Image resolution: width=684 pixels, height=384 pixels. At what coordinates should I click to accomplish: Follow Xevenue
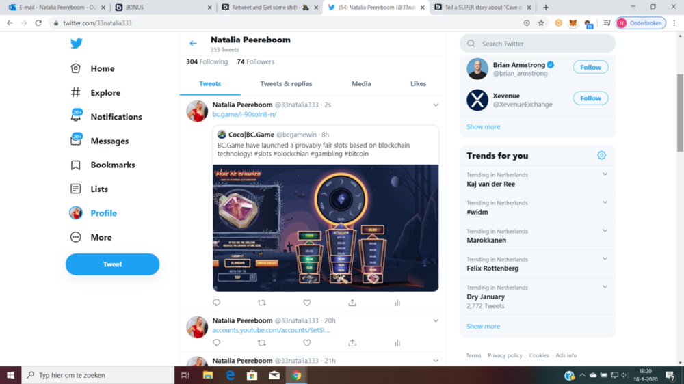pyautogui.click(x=590, y=98)
